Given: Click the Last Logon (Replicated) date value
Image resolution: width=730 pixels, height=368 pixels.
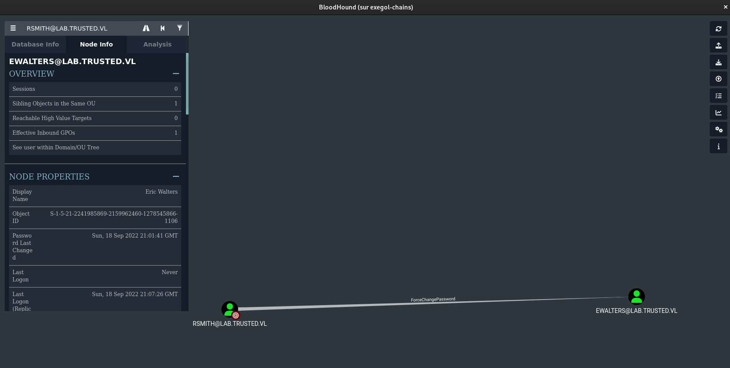Looking at the screenshot, I should [x=135, y=294].
